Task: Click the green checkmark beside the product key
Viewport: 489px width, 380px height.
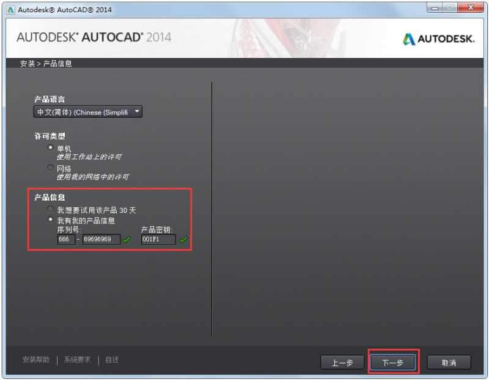Action: pyautogui.click(x=183, y=239)
